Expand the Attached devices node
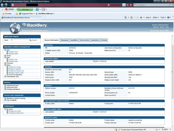The height and width of the screenshot is (131, 174). click(x=5, y=85)
